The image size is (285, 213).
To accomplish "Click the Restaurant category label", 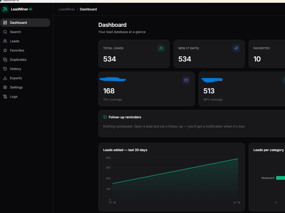I will pos(268,178).
